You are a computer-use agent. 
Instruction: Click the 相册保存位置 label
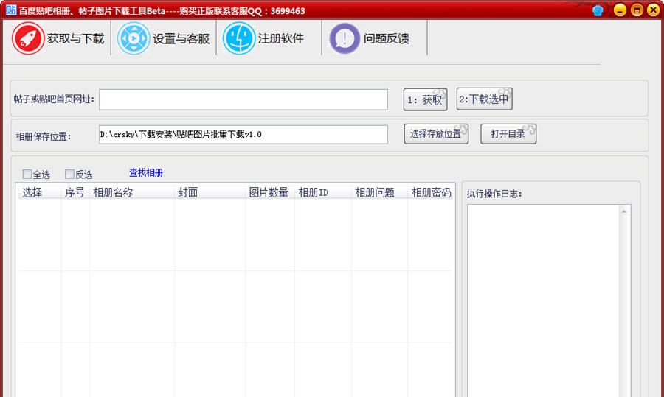[x=44, y=136]
